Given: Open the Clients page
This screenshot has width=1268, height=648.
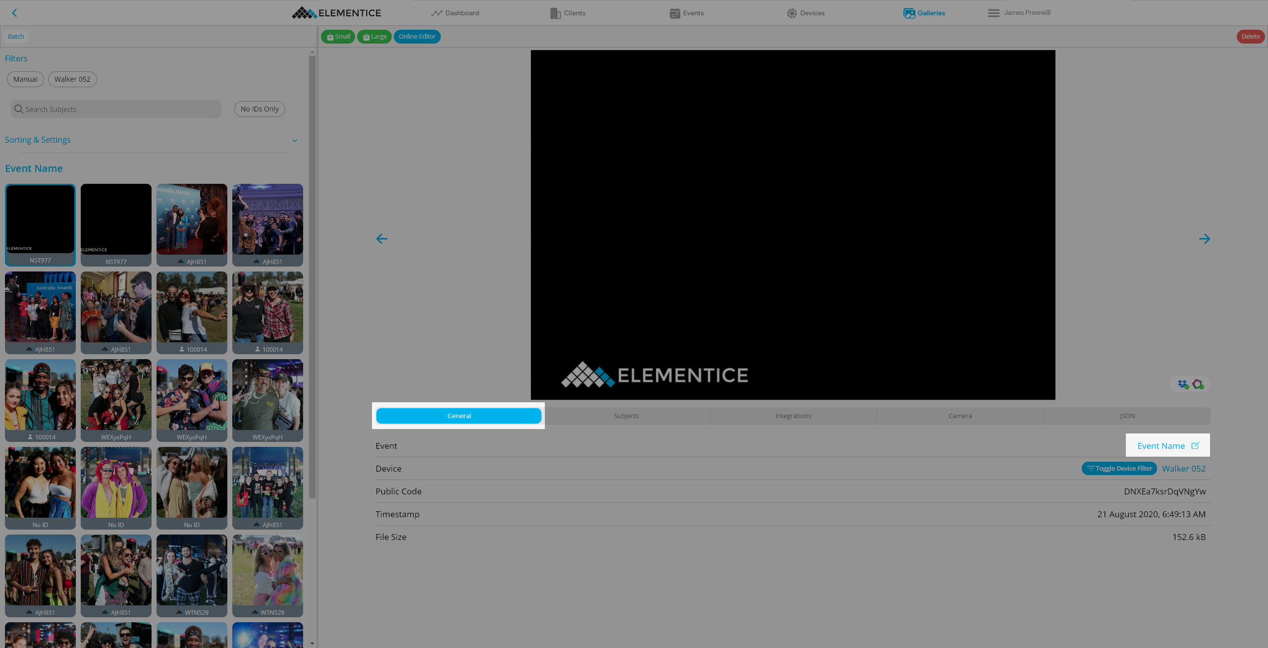Looking at the screenshot, I should [568, 13].
